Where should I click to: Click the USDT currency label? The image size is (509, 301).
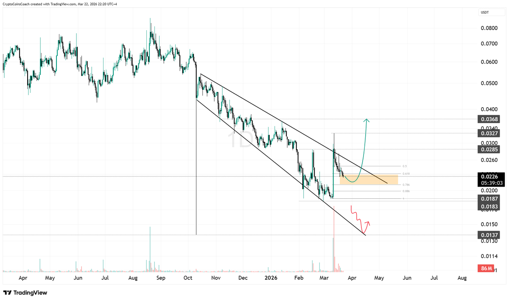tap(485, 13)
